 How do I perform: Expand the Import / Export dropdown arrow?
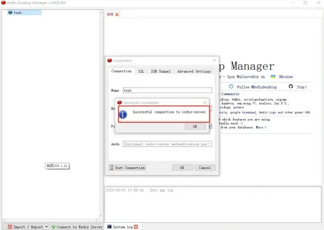coord(46,227)
